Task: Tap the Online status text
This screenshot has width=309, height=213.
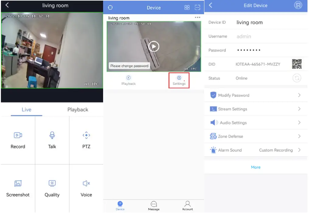Action: pyautogui.click(x=241, y=78)
